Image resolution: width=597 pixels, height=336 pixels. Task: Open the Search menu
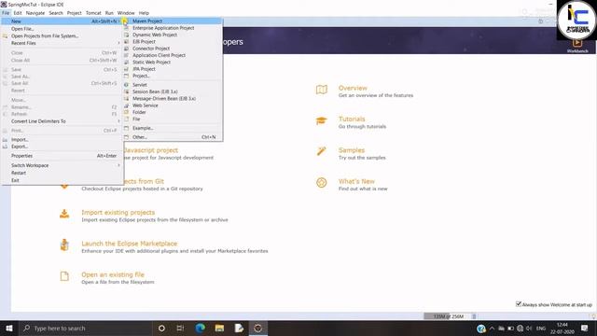tap(56, 13)
